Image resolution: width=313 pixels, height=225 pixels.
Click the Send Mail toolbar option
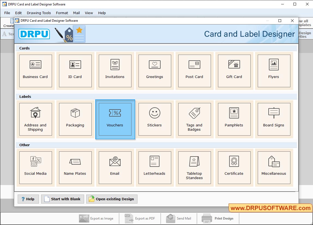(179, 218)
